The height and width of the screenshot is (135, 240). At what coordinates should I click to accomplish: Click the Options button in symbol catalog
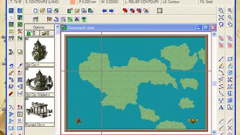[39, 27]
